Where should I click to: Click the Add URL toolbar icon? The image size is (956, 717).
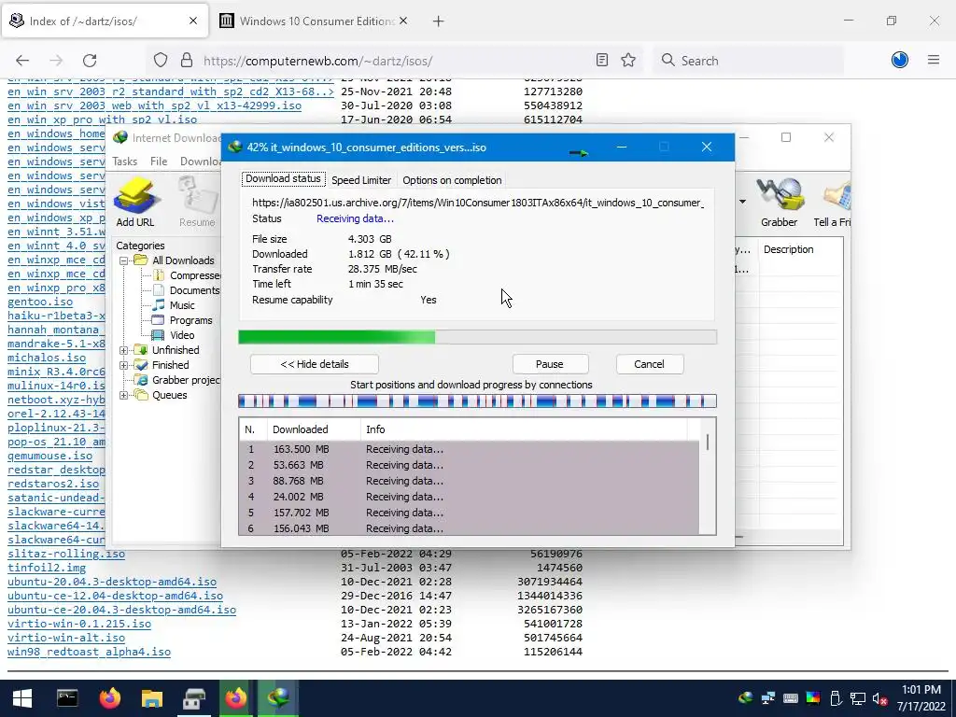point(135,202)
